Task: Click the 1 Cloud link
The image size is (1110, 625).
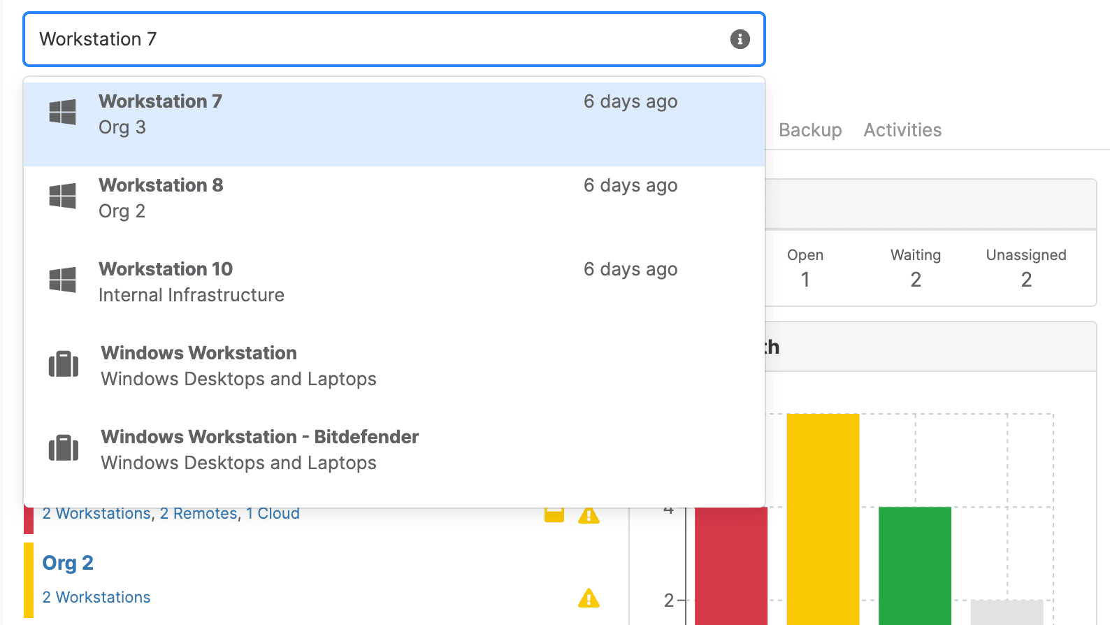Action: pyautogui.click(x=273, y=514)
